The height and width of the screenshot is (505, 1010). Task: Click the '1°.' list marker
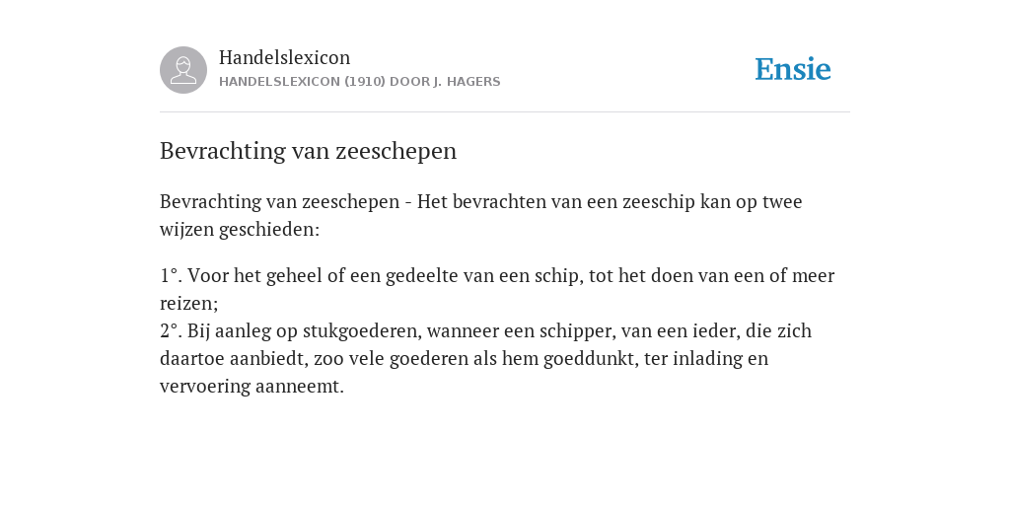click(x=171, y=276)
